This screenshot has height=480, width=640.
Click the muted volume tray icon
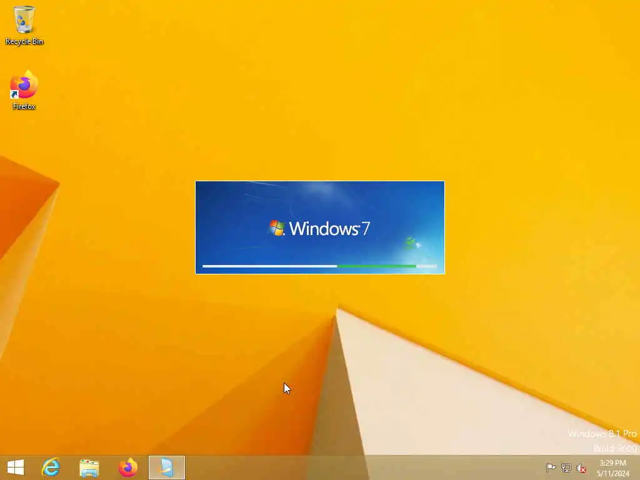581,468
